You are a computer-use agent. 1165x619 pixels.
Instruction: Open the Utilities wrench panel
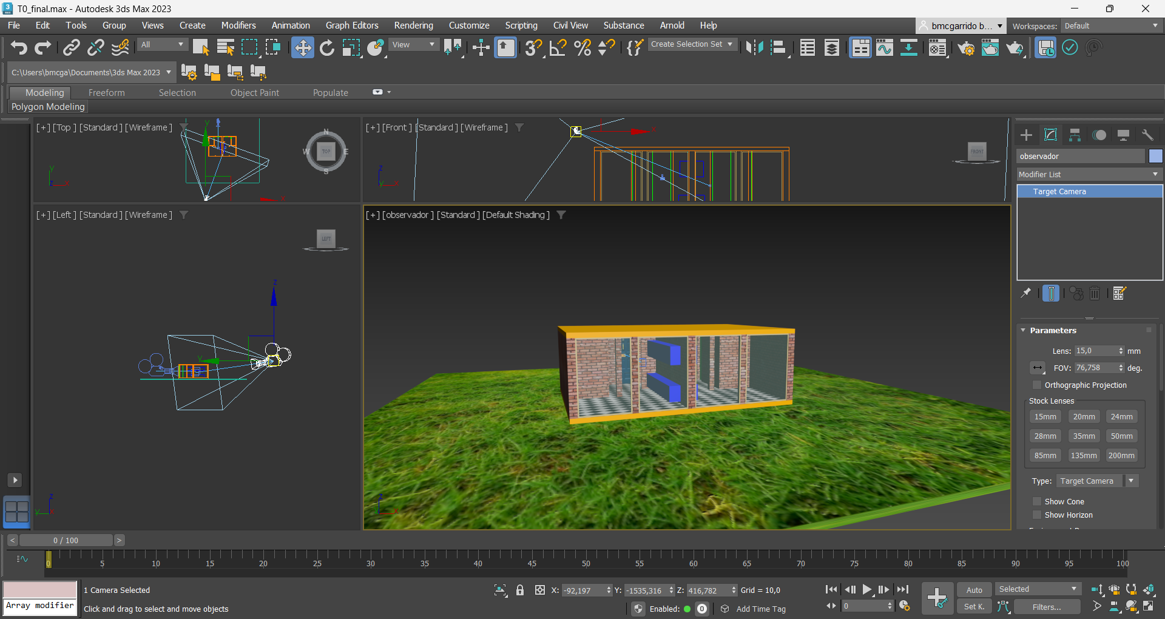(1147, 135)
